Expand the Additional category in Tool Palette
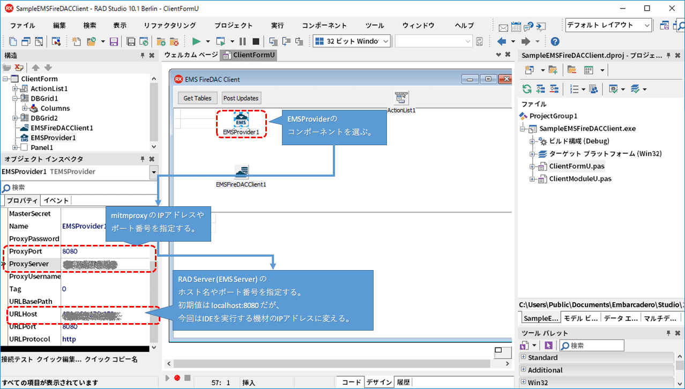685x389 pixels. [x=524, y=370]
